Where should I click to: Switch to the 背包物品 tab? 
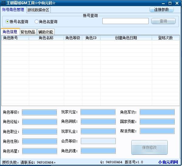(x=28, y=32)
